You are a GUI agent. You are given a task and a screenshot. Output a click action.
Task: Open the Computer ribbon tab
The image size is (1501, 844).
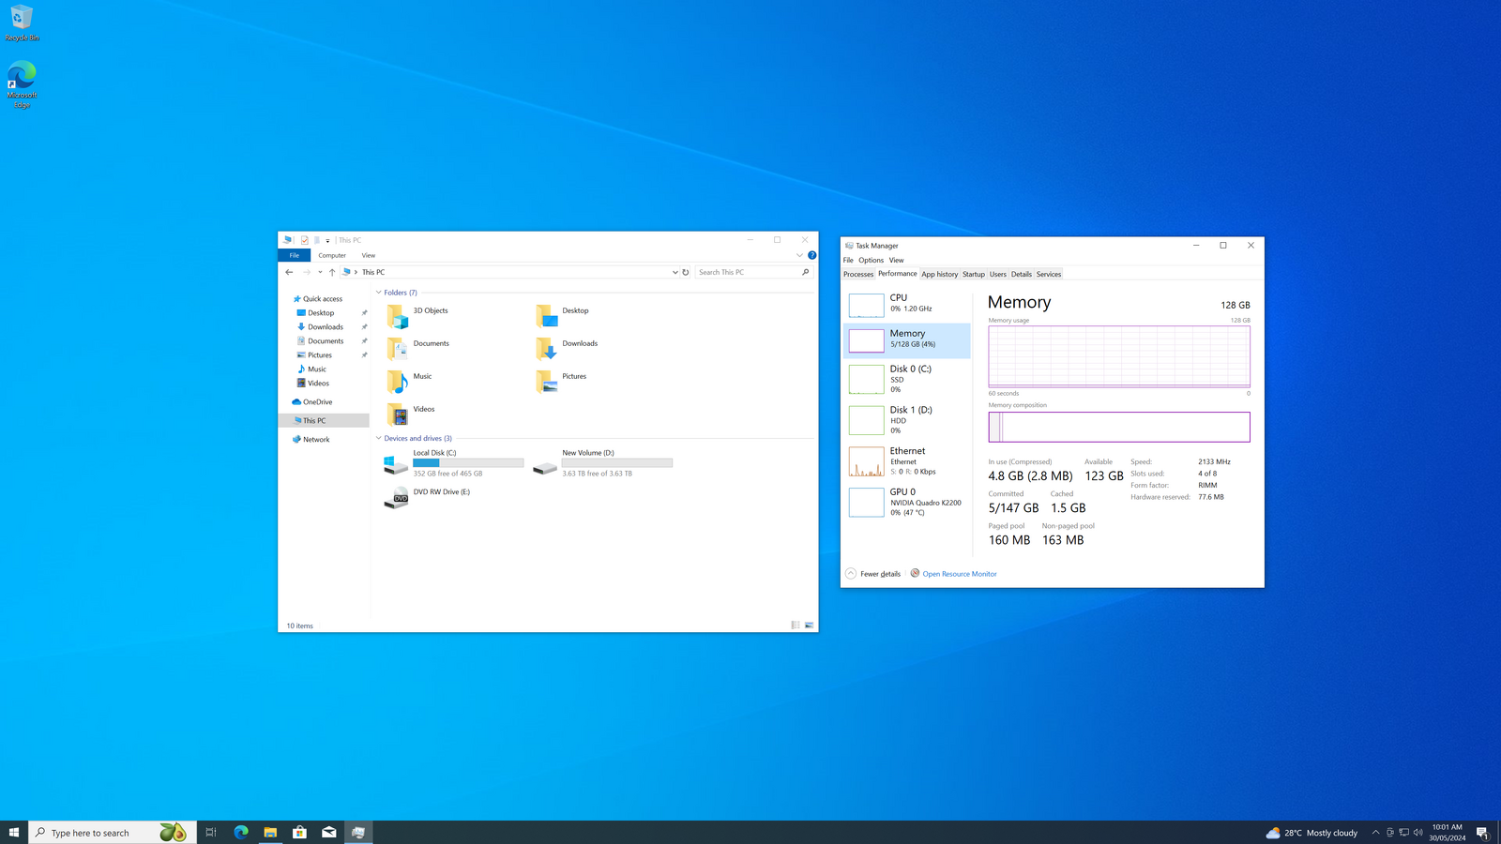(x=332, y=255)
